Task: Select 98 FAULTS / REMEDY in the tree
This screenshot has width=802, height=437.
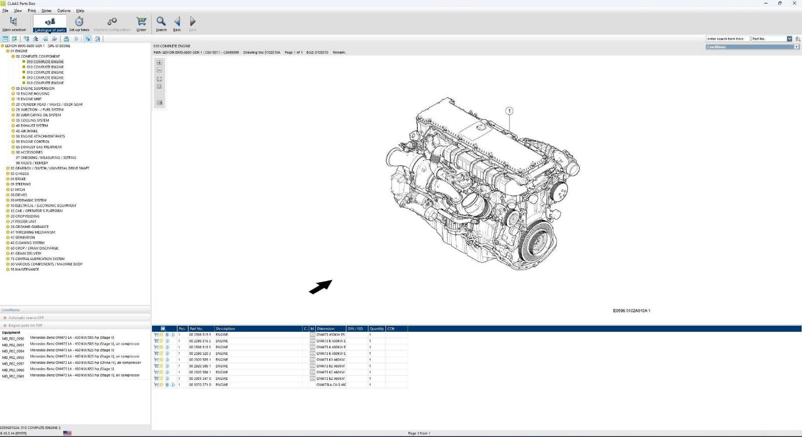Action: coord(32,163)
